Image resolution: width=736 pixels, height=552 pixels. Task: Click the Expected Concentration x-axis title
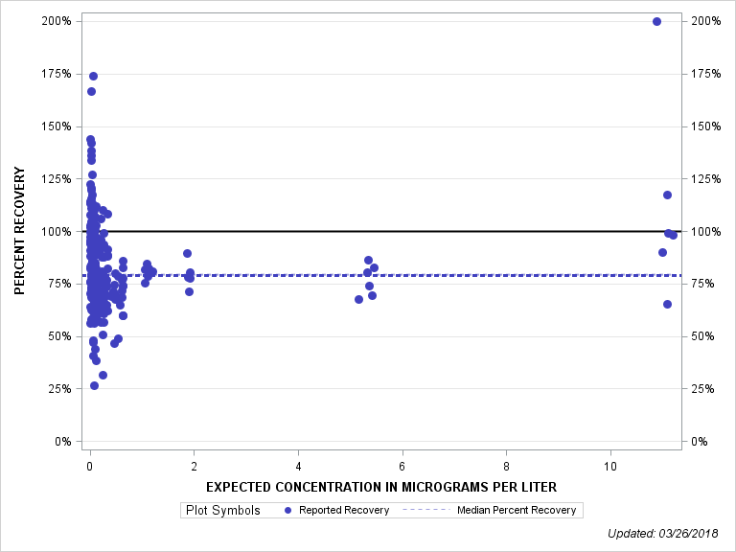[x=381, y=487]
